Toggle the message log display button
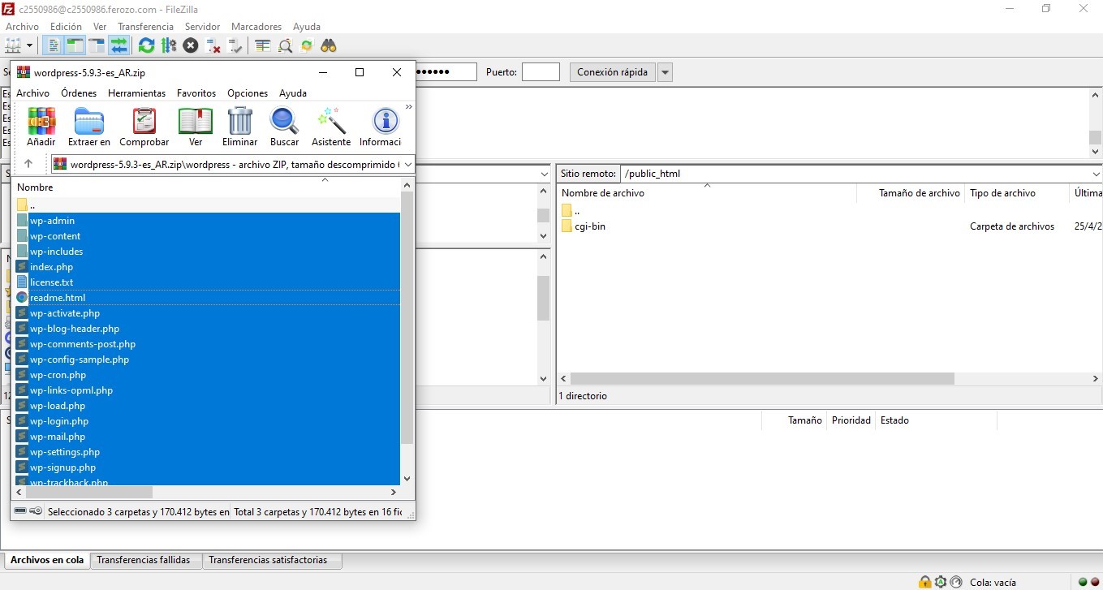 (54, 45)
